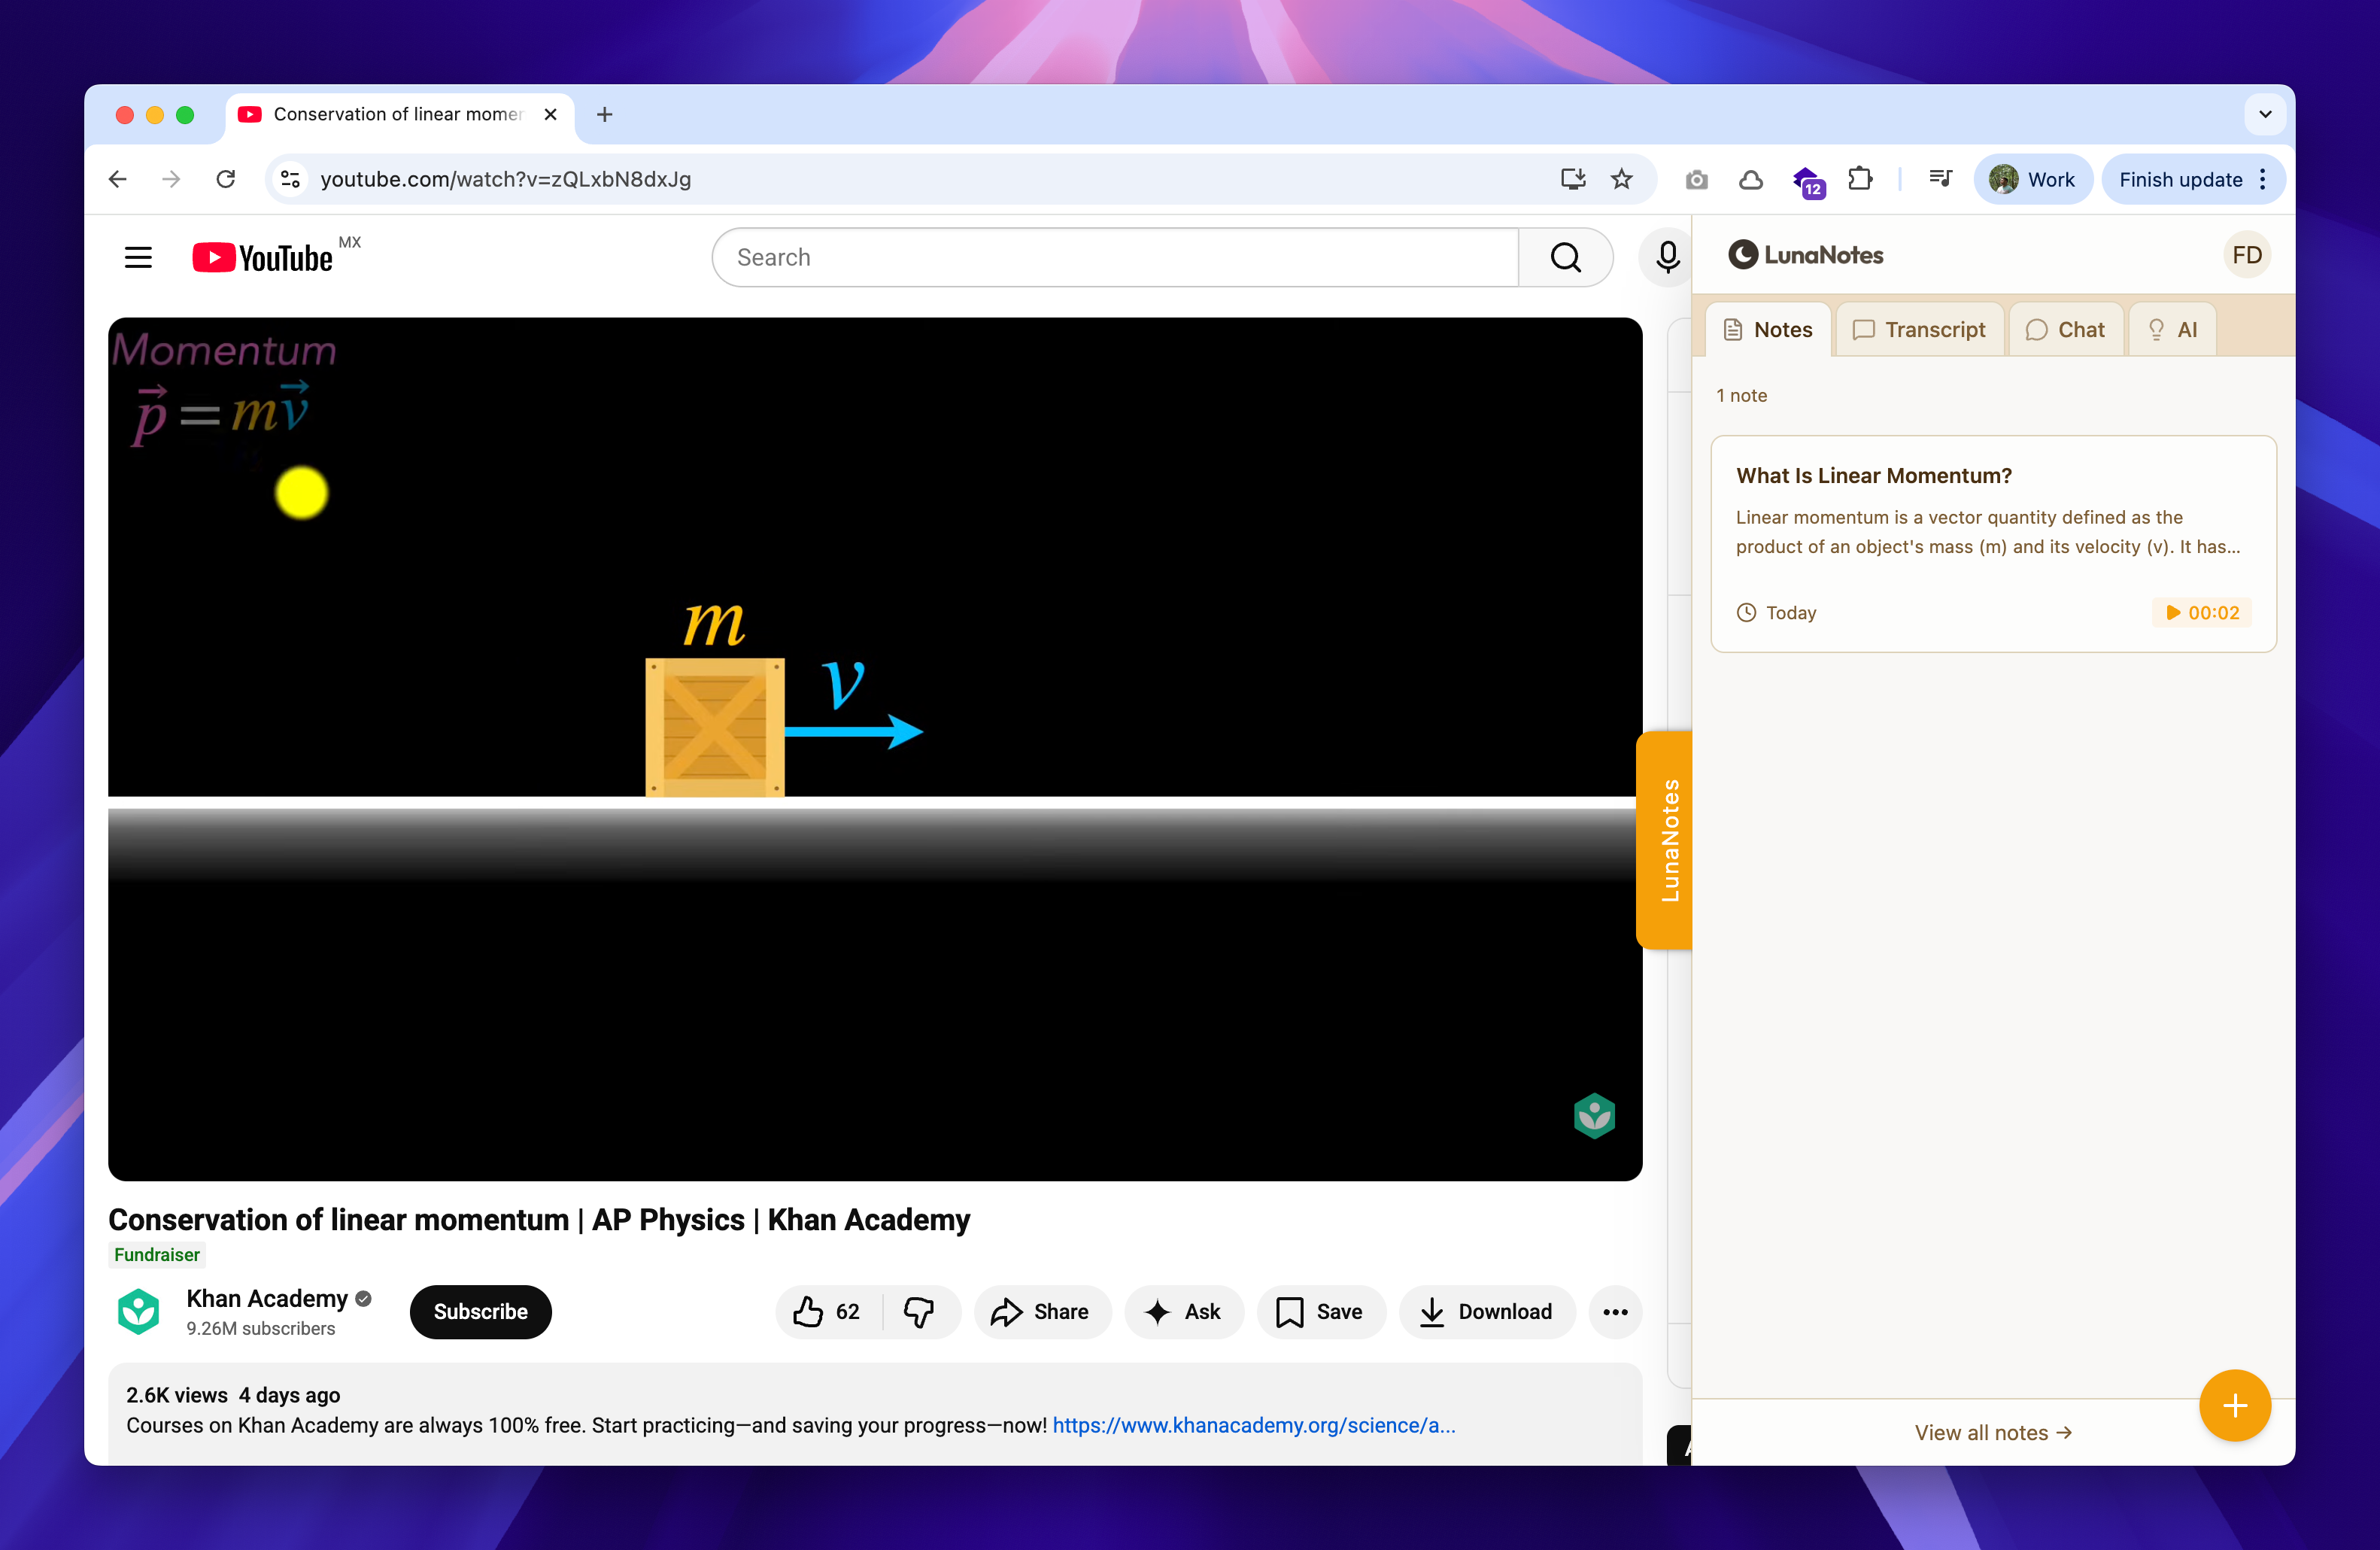This screenshot has height=1550, width=2380.
Task: Open the three-dot menu beside Download
Action: (x=1614, y=1312)
